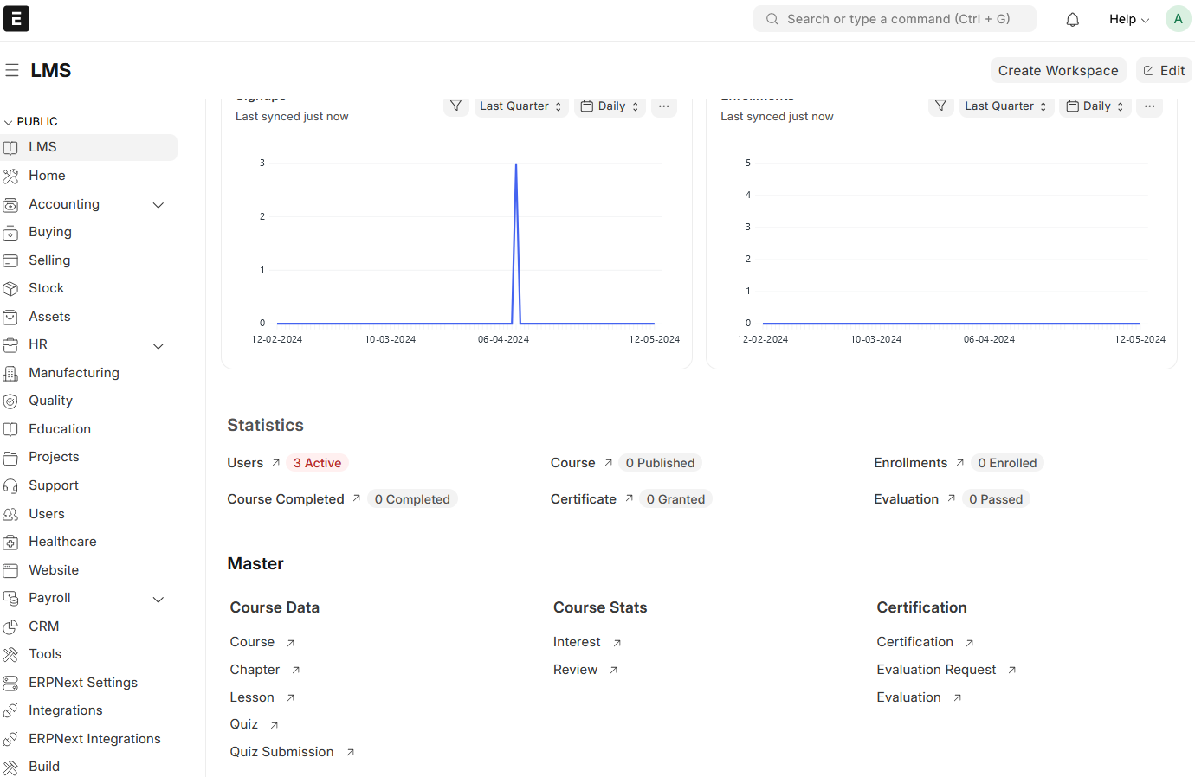The height and width of the screenshot is (777, 1195).
Task: Open the LMS workspace in sidebar
Action: [x=88, y=147]
